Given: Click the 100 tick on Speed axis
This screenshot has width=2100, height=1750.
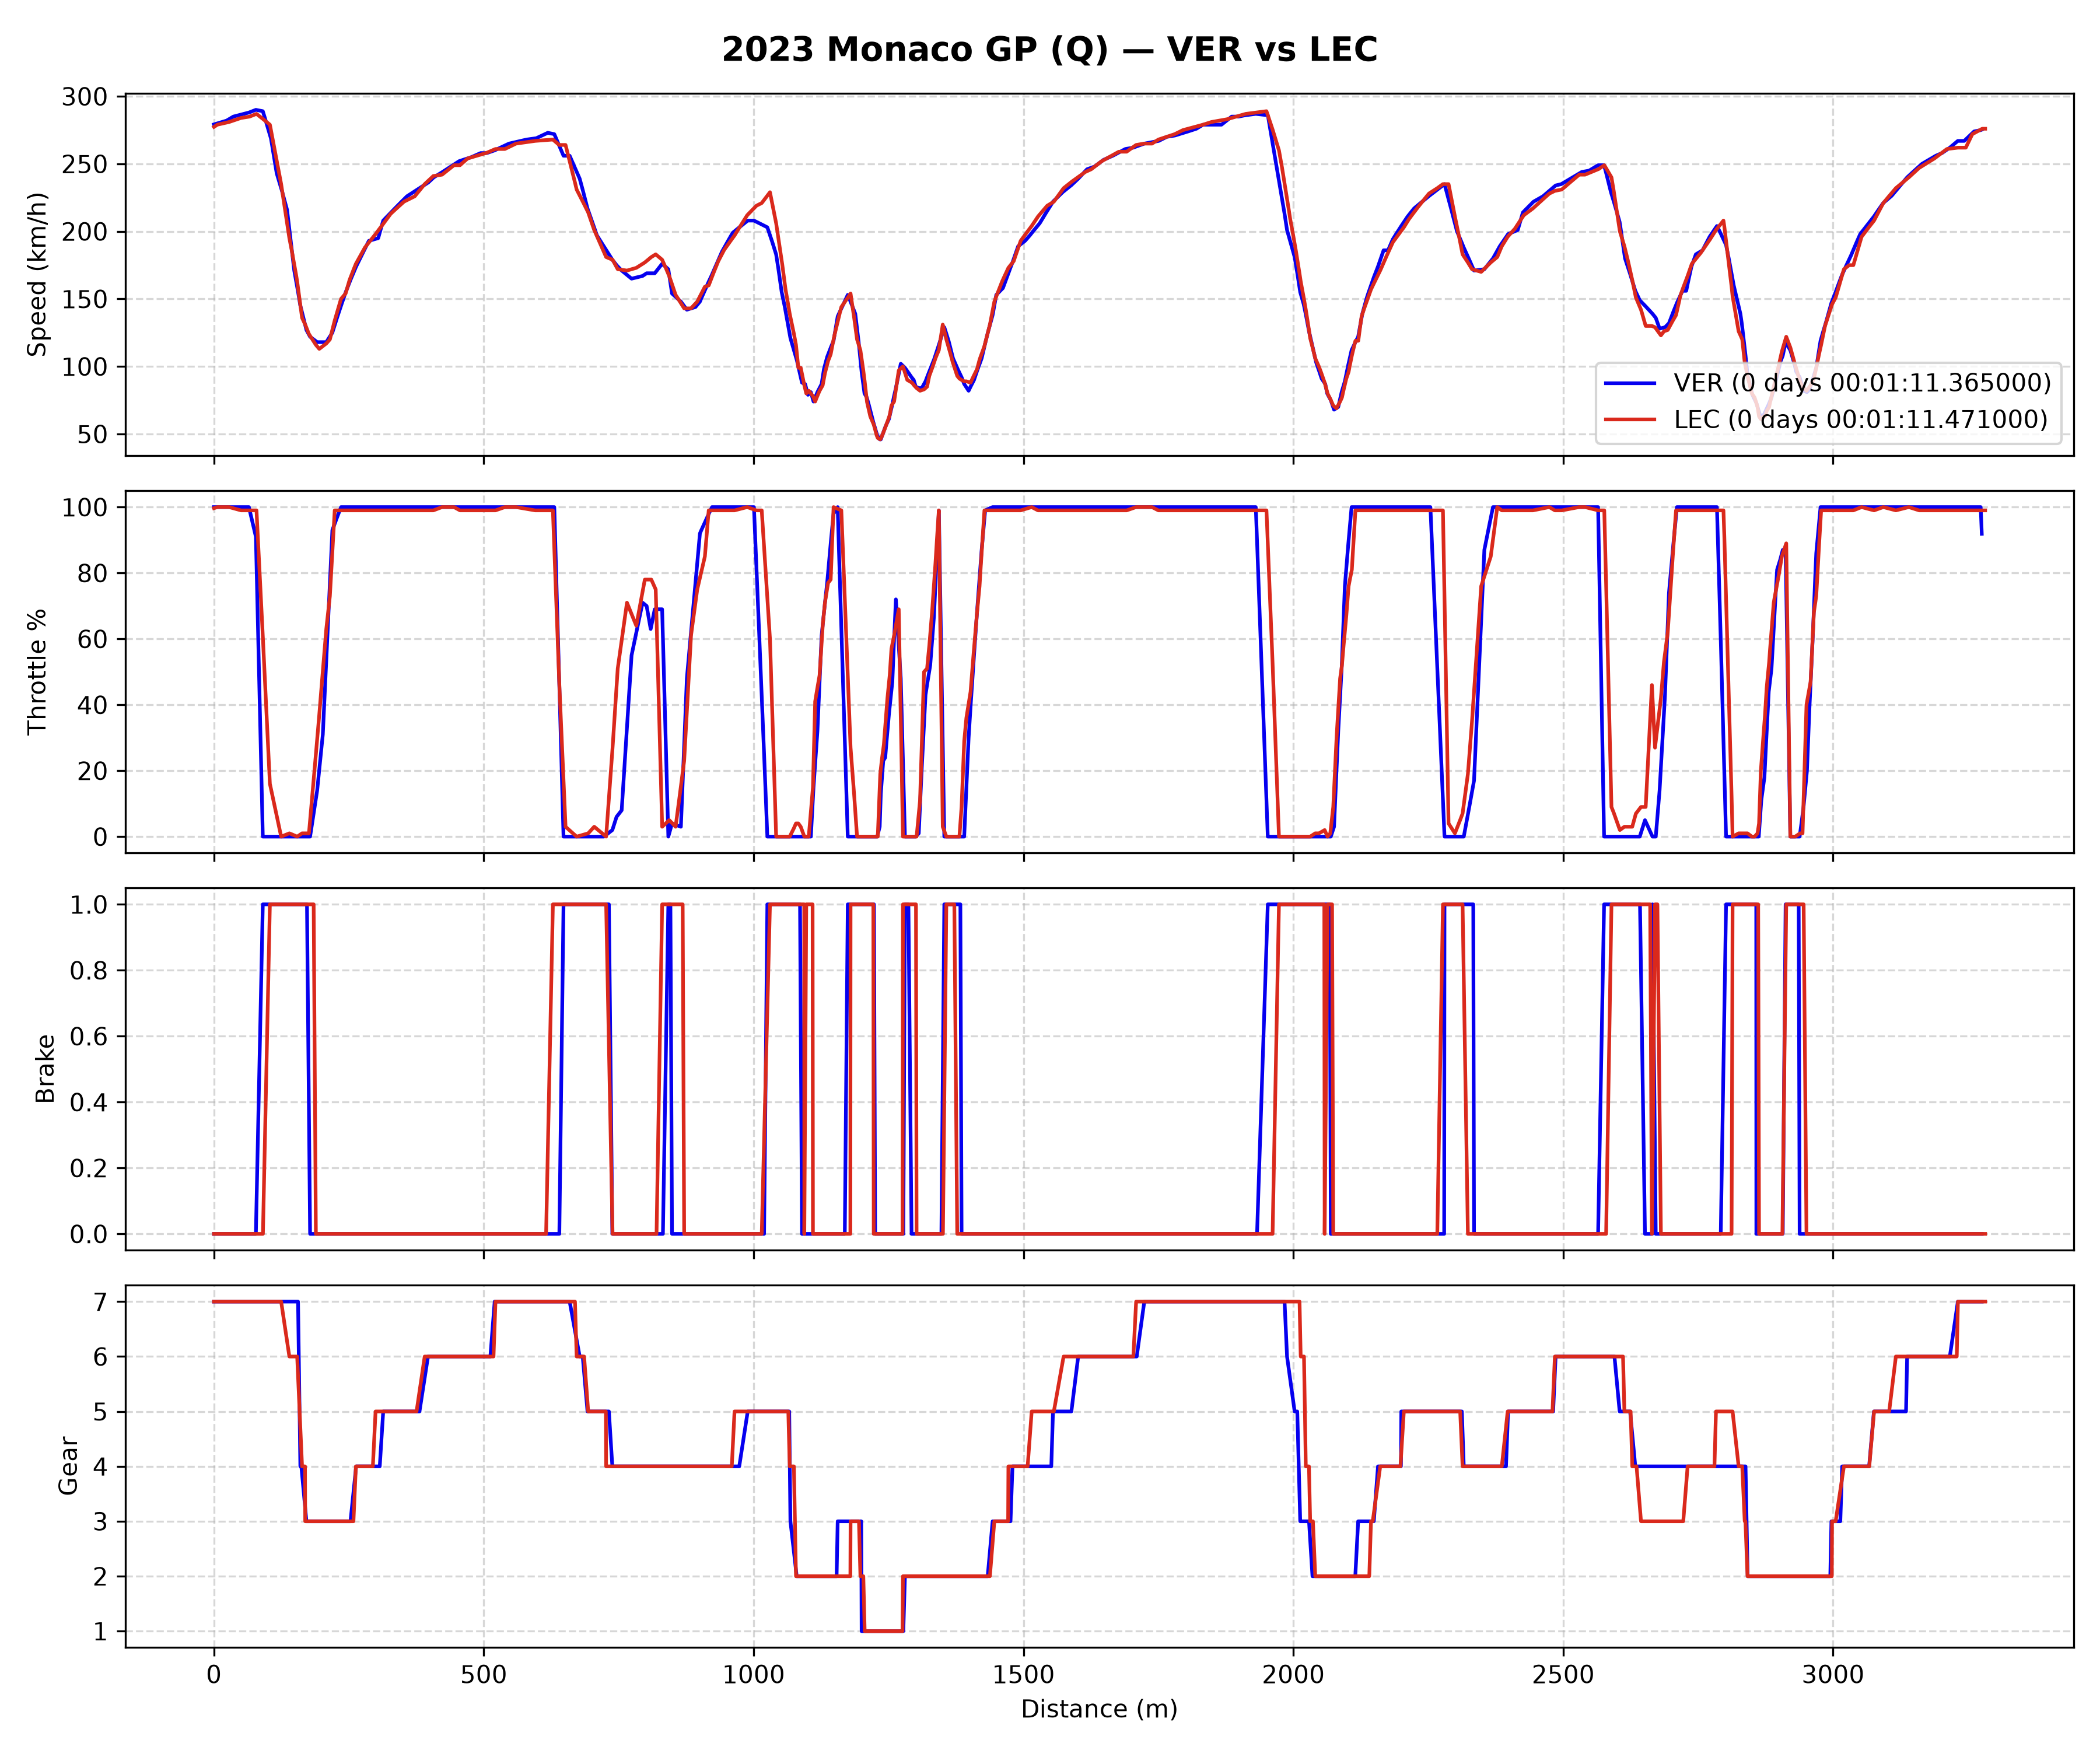Looking at the screenshot, I should click(85, 367).
